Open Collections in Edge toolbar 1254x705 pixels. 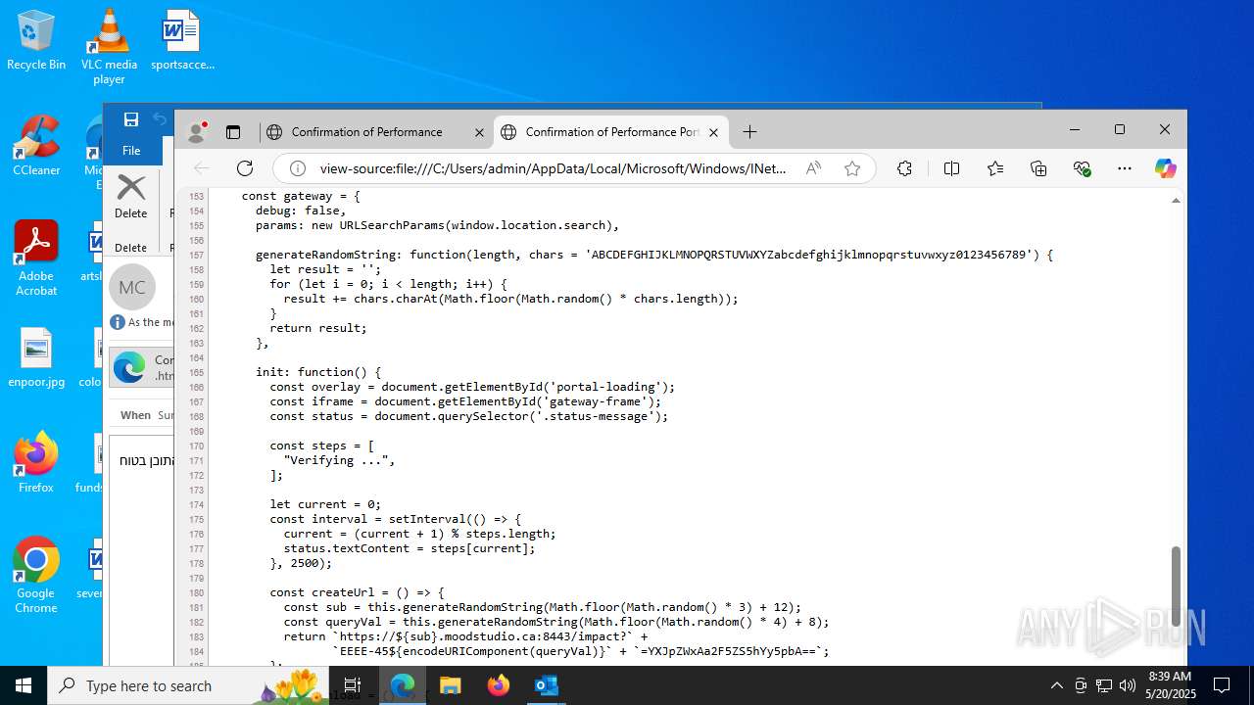click(1038, 168)
